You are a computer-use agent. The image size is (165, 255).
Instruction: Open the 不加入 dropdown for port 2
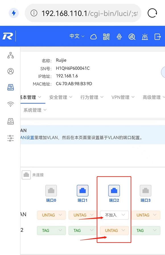tap(114, 215)
